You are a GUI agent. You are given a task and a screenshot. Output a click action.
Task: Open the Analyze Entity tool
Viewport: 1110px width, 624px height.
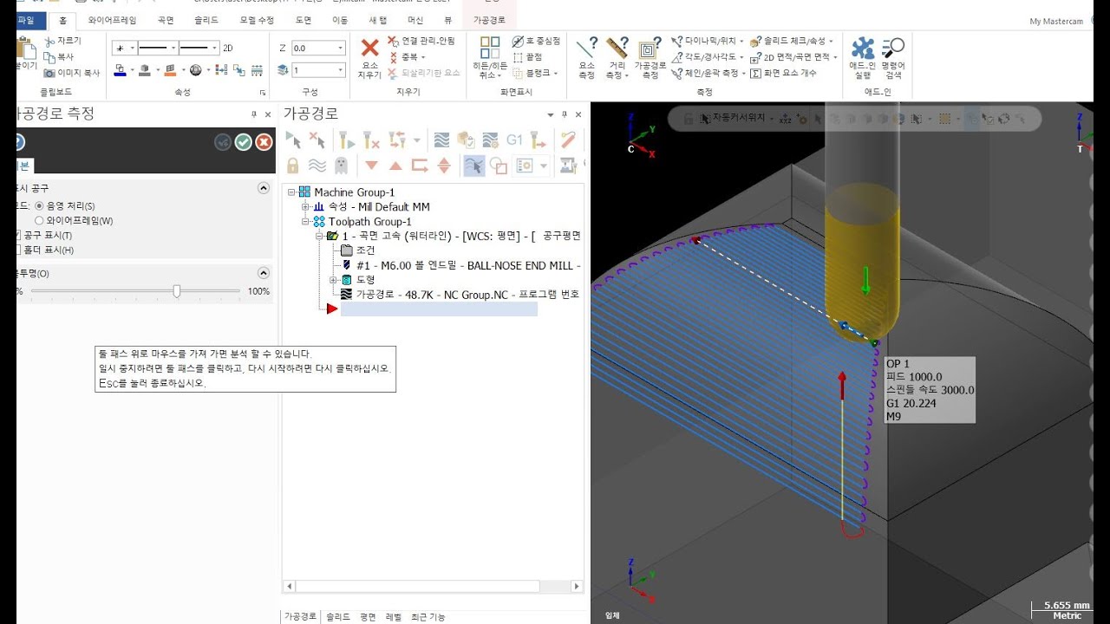[x=587, y=57]
